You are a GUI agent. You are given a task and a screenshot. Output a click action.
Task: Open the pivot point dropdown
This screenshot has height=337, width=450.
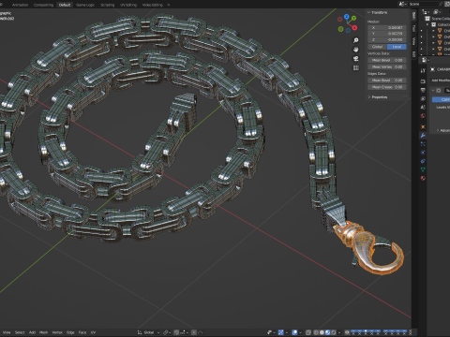pyautogui.click(x=167, y=332)
